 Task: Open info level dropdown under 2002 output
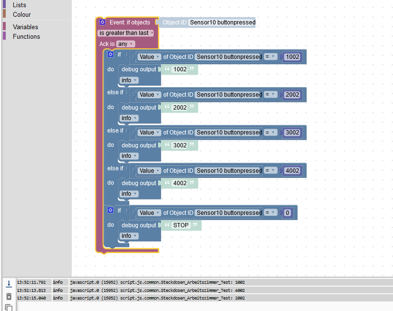(x=129, y=118)
